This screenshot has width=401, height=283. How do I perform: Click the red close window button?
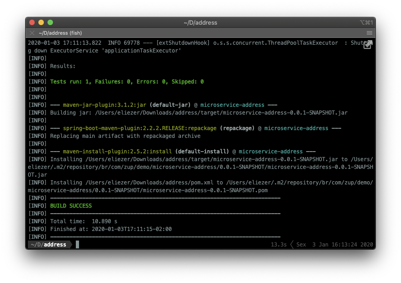(32, 22)
